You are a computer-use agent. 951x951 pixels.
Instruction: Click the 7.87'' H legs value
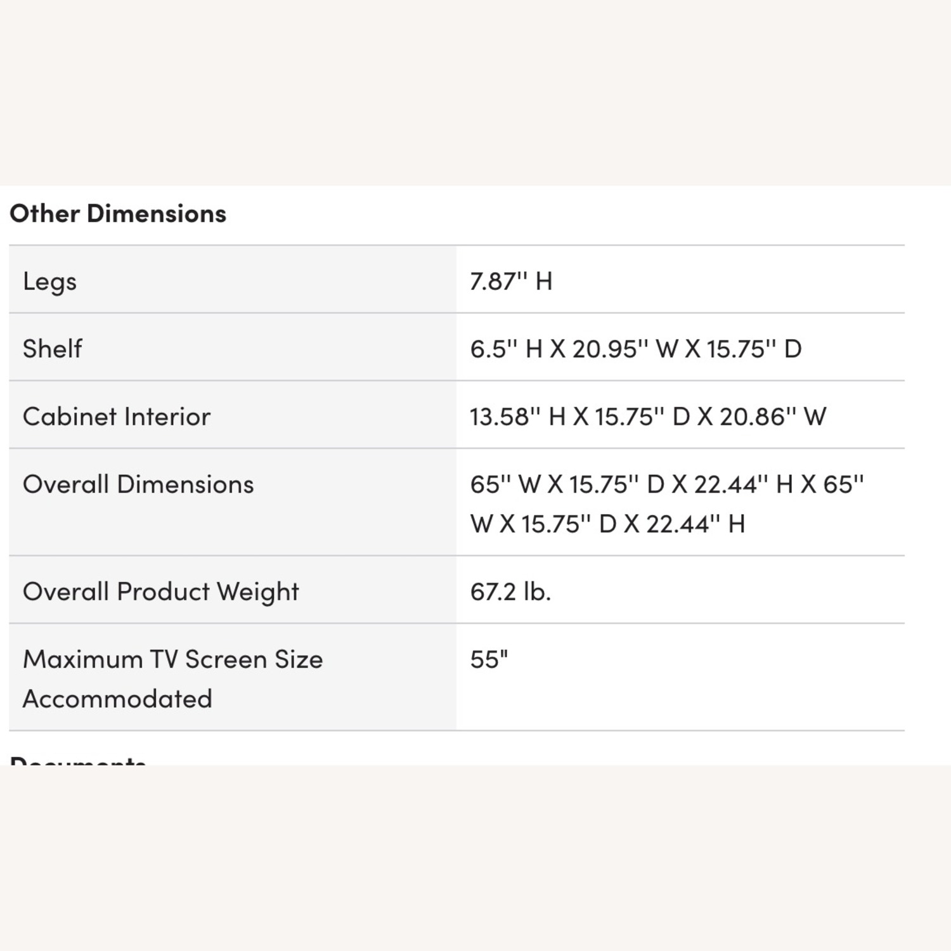[511, 281]
